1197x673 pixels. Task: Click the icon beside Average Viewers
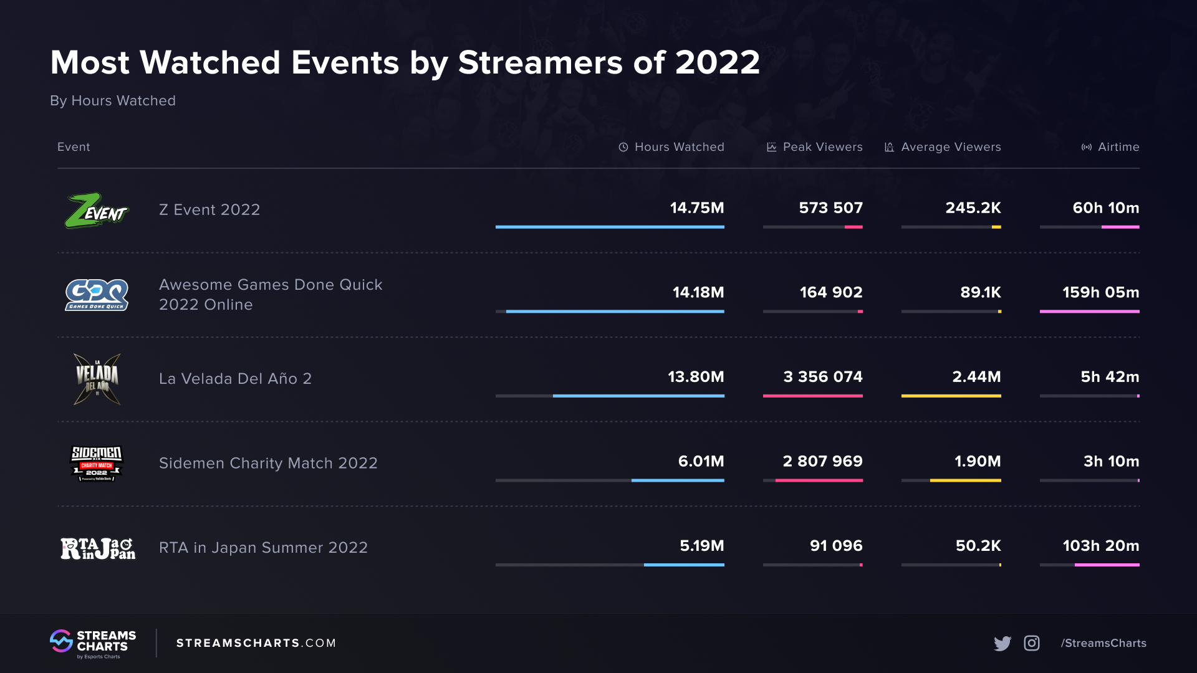tap(890, 147)
